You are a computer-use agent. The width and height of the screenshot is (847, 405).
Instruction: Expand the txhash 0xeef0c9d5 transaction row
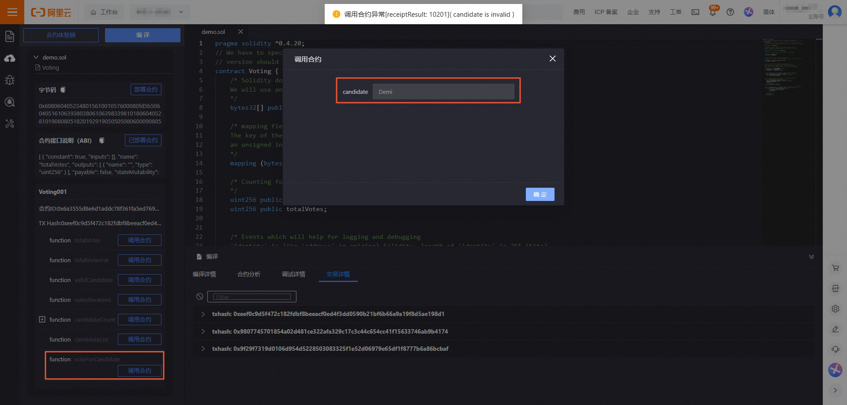(203, 314)
